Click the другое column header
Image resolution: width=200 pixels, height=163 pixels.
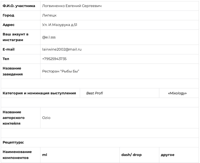167,155
